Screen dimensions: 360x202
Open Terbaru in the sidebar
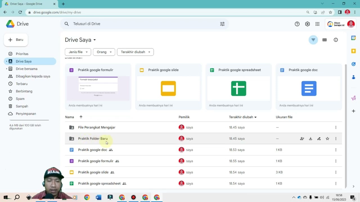pos(30,84)
